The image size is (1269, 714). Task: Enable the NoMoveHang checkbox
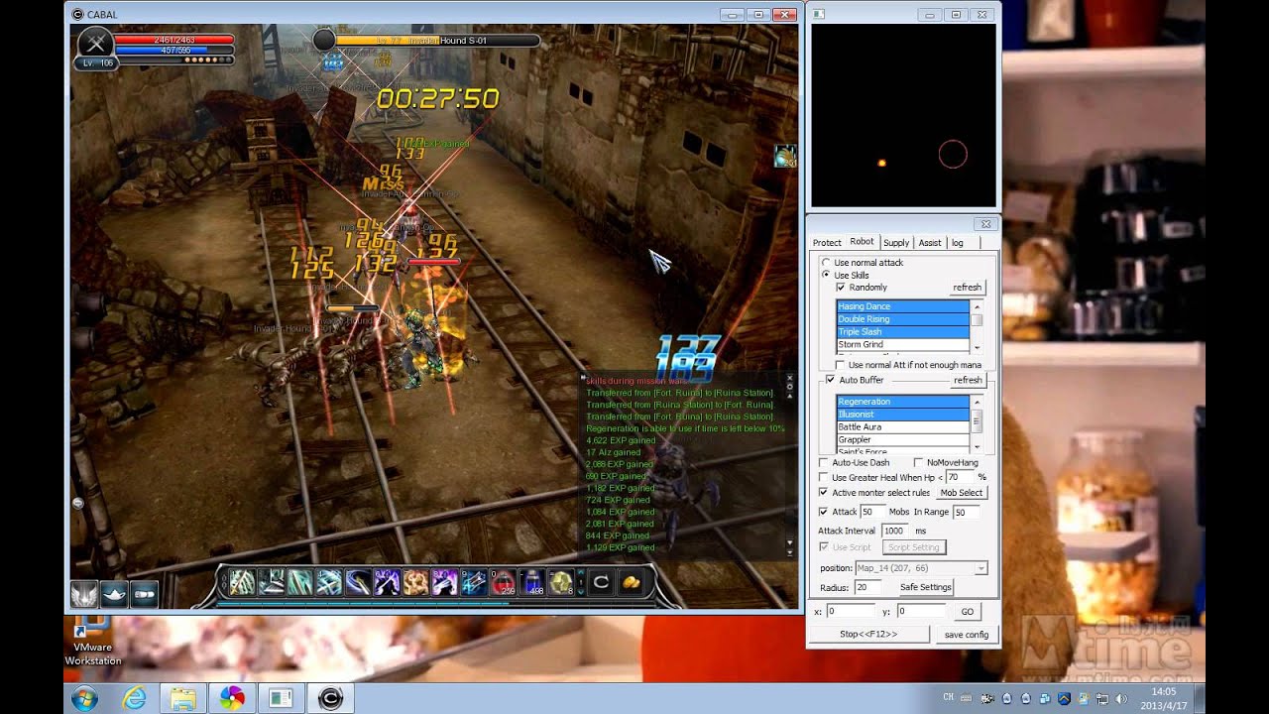point(918,462)
